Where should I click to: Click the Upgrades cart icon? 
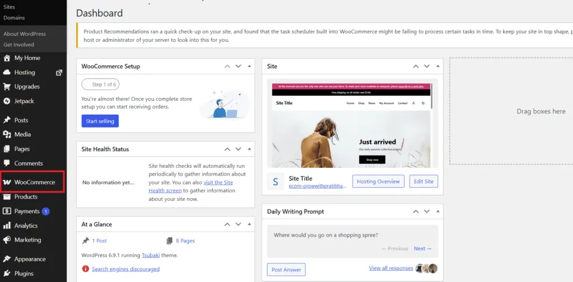[7, 87]
